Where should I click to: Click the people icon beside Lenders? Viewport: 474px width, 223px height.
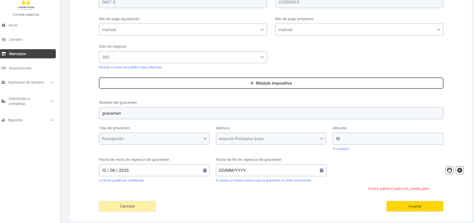tap(4, 40)
